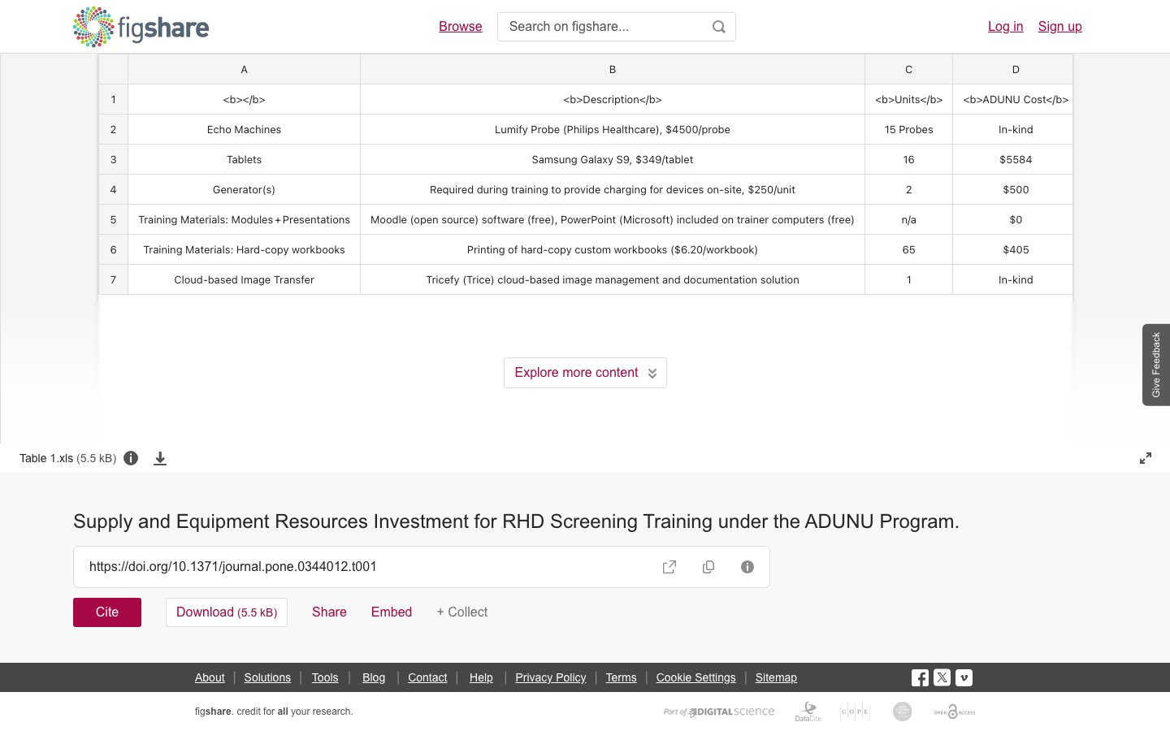The image size is (1170, 731).
Task: Copy the DOI to clipboard
Action: click(708, 567)
